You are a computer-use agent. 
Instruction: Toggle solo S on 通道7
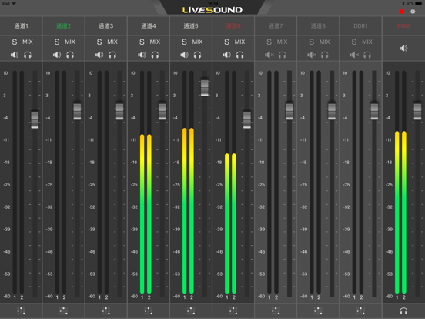[x=269, y=42]
